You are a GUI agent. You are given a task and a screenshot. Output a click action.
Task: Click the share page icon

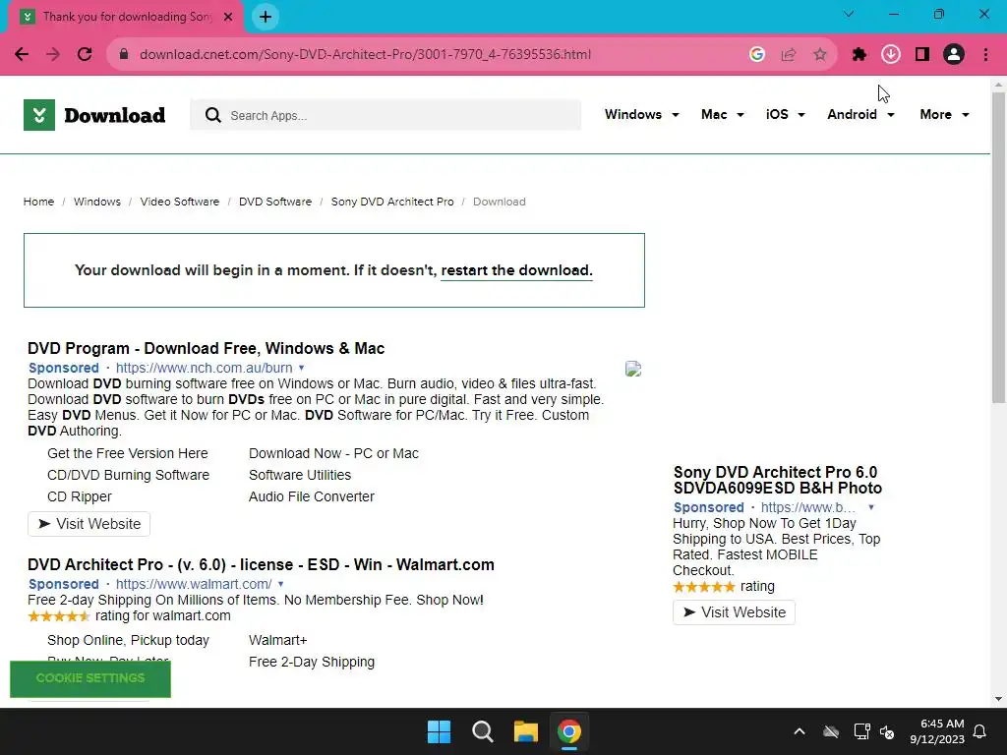pos(789,55)
